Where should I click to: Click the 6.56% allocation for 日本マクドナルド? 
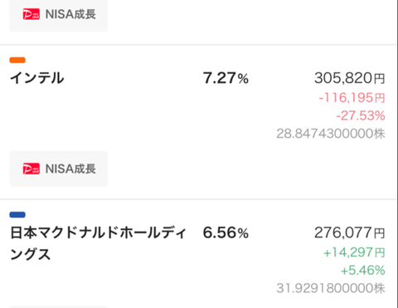coord(226,232)
